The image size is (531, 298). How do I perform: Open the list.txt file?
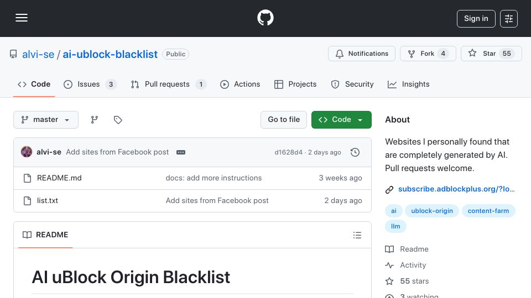[48, 201]
